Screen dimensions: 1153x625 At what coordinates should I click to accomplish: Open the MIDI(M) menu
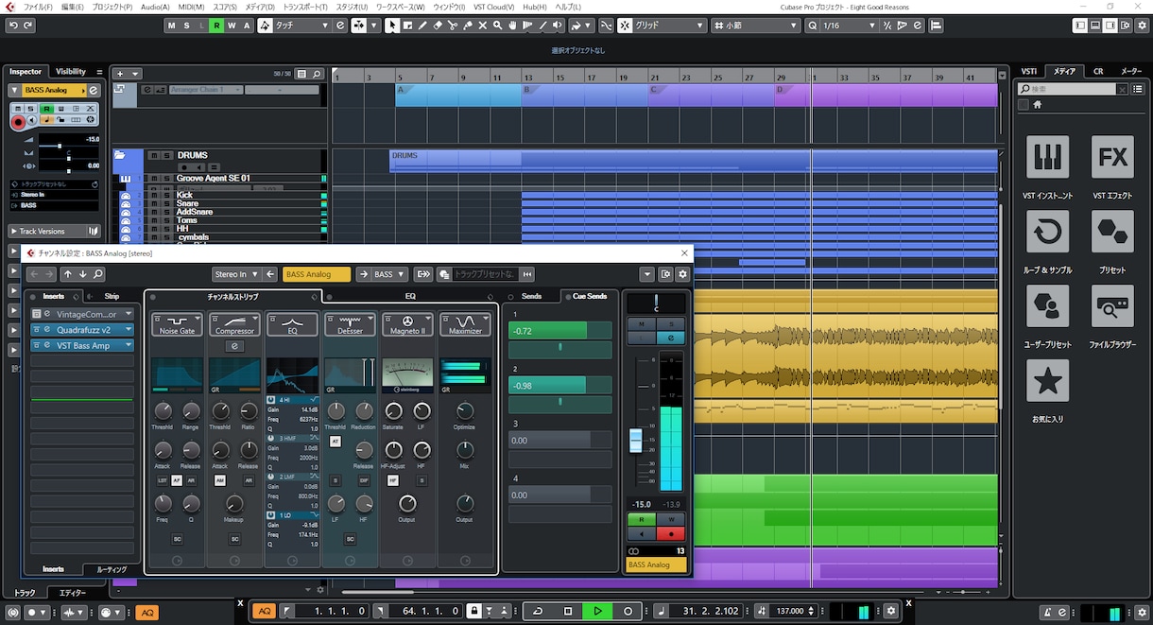coord(190,7)
